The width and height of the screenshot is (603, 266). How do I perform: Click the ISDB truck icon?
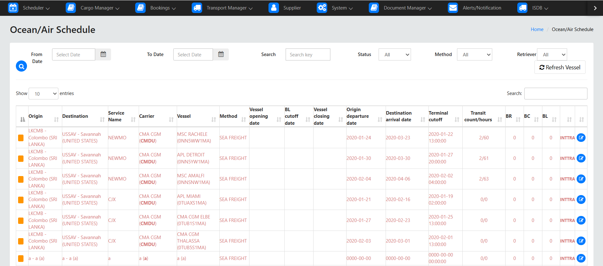(522, 8)
